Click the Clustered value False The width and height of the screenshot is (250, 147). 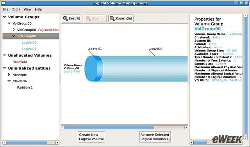click(x=216, y=37)
